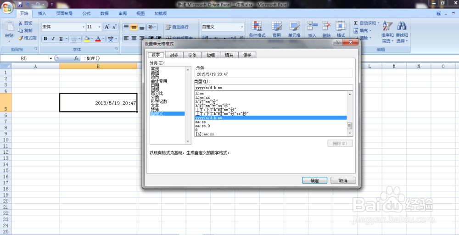
Task: Expand the font name 宋体 dropdown
Action: (x=84, y=27)
